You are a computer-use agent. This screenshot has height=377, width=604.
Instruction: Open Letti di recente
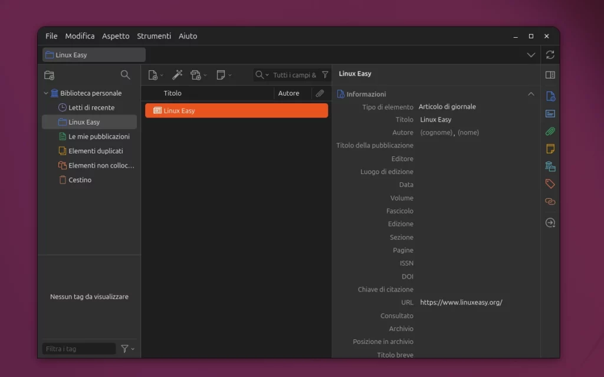[91, 107]
